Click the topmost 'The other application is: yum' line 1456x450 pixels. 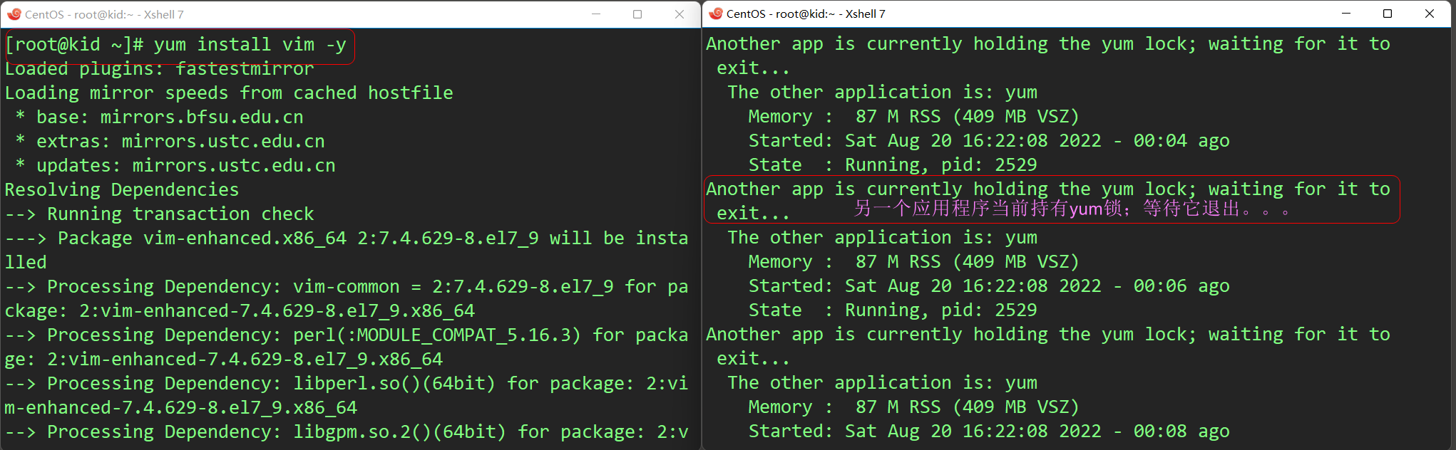(x=883, y=93)
